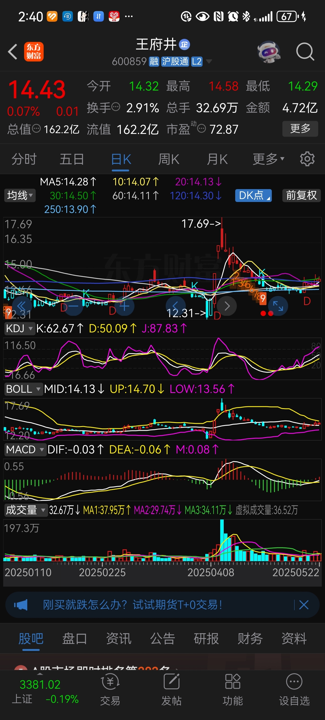The height and width of the screenshot is (720, 325).
Task: Tap the MA5:14.28 value
Action: [68, 182]
